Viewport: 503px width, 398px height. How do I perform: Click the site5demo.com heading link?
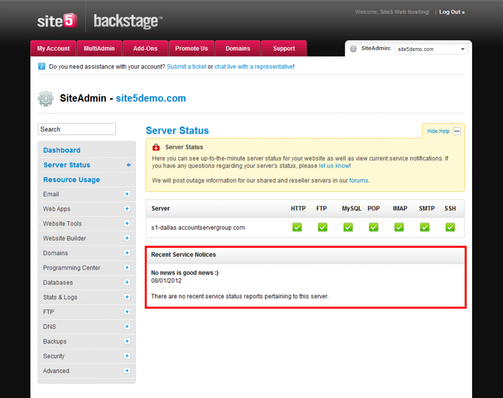coord(151,98)
